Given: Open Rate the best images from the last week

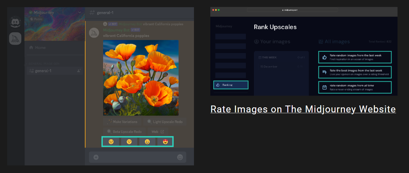Looking at the screenshot, I should [x=355, y=72].
